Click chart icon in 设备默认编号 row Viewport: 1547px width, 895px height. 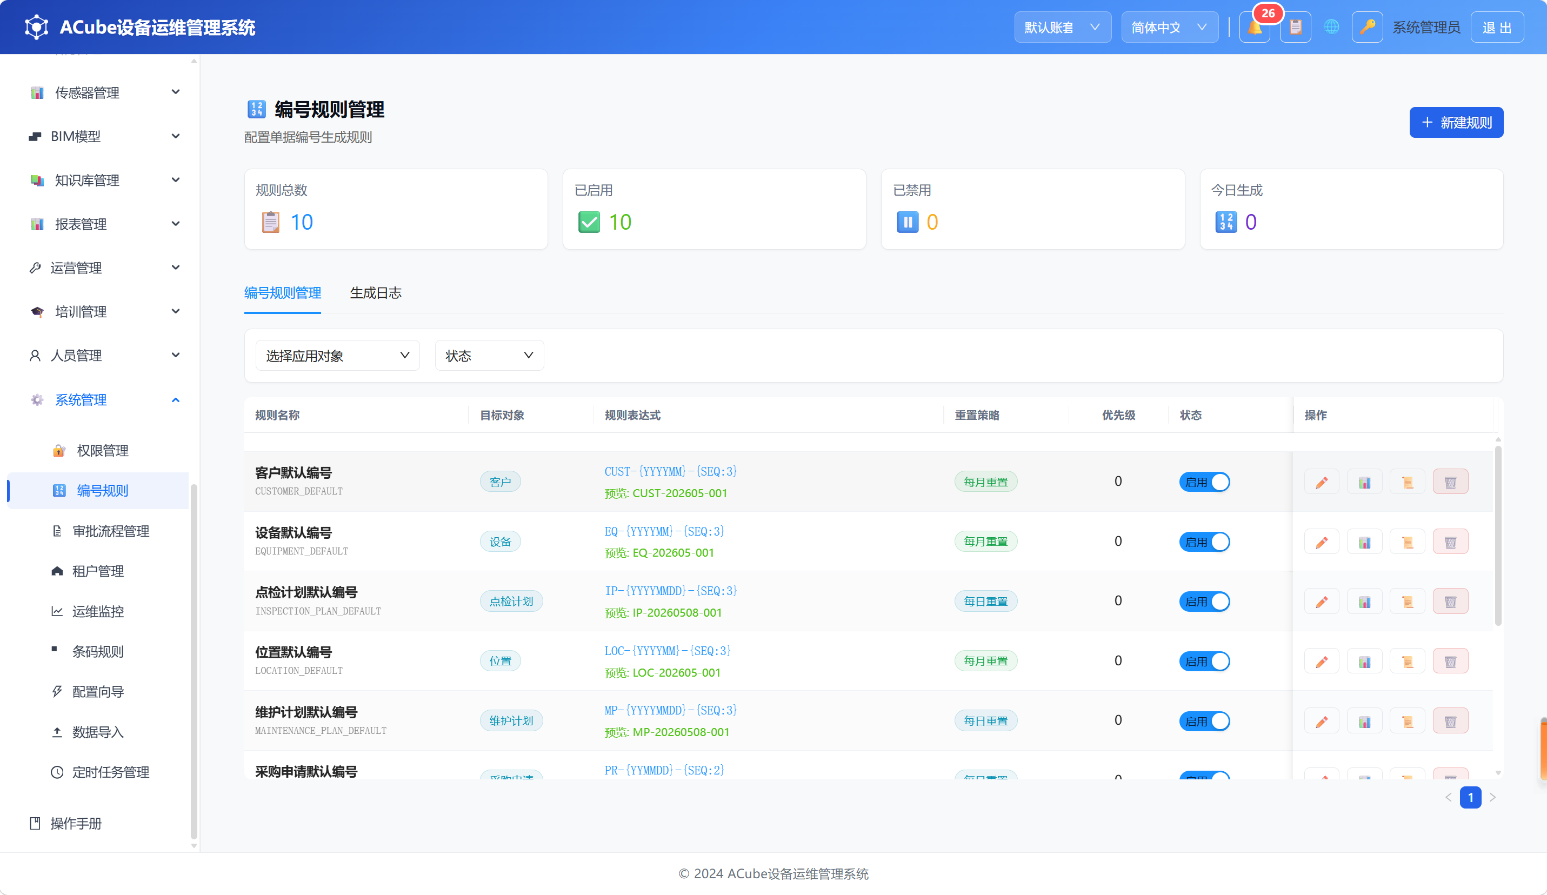(1365, 542)
